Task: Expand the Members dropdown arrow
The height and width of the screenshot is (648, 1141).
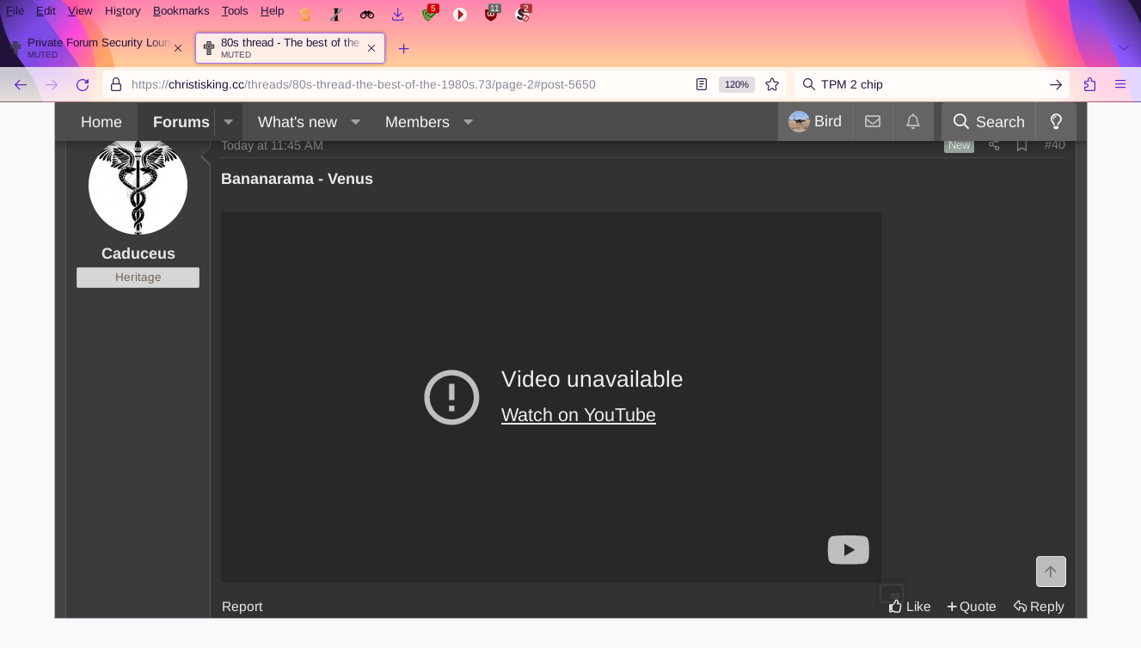Action: 469,122
